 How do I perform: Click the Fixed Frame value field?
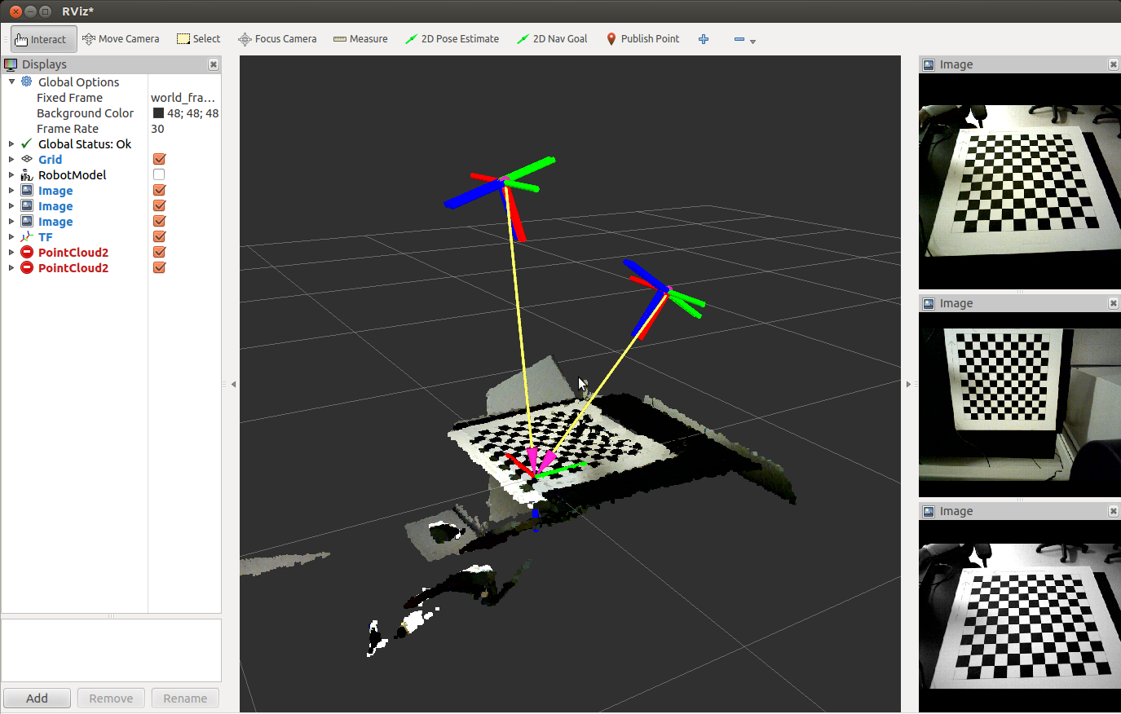[183, 98]
